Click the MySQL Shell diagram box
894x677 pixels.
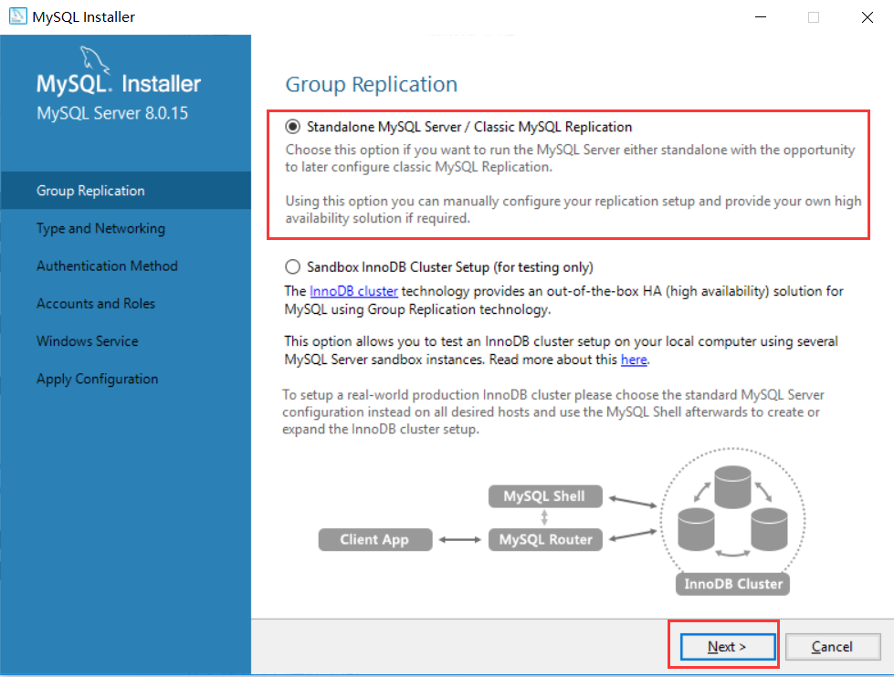(545, 495)
